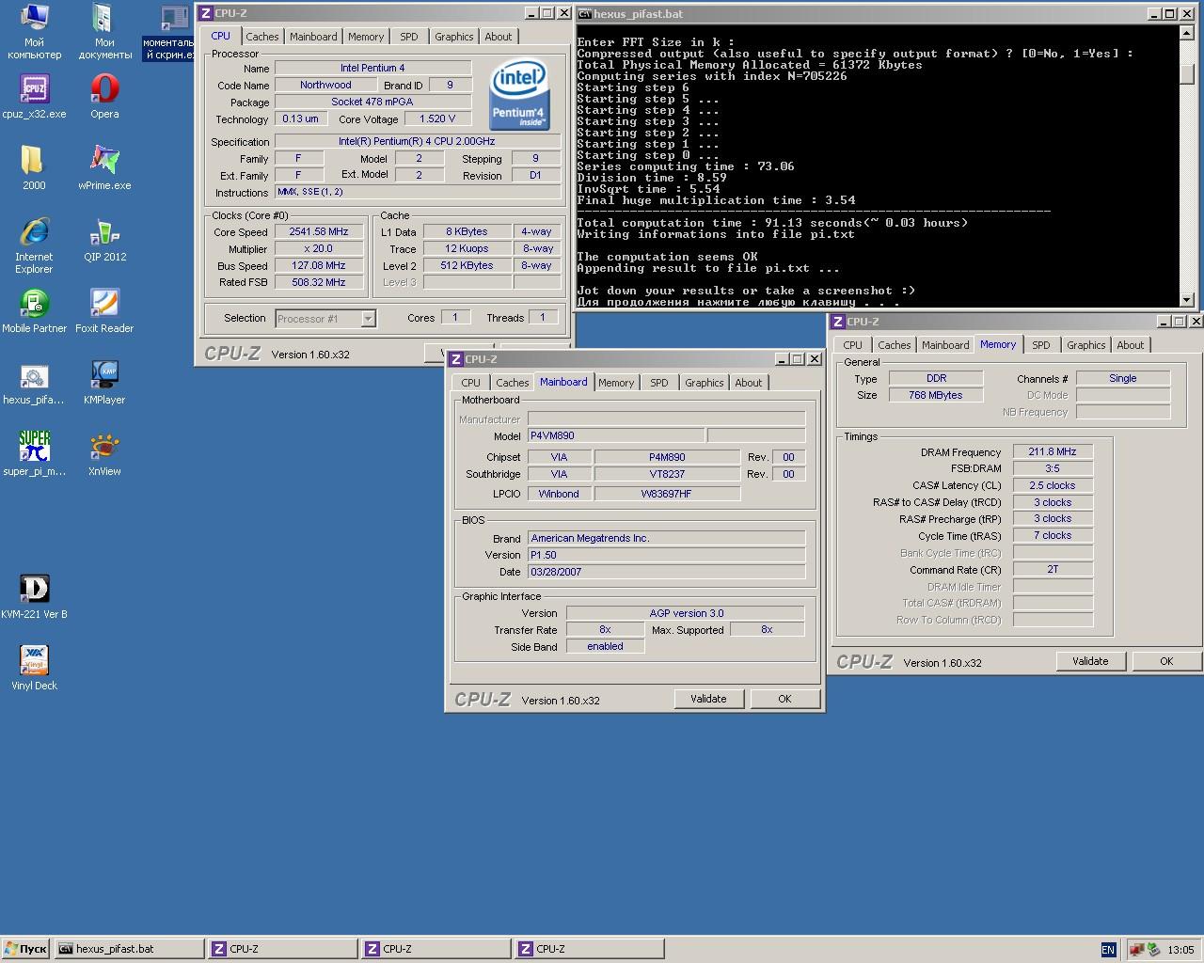
Task: Open the About tab in the CPU window
Action: (499, 37)
